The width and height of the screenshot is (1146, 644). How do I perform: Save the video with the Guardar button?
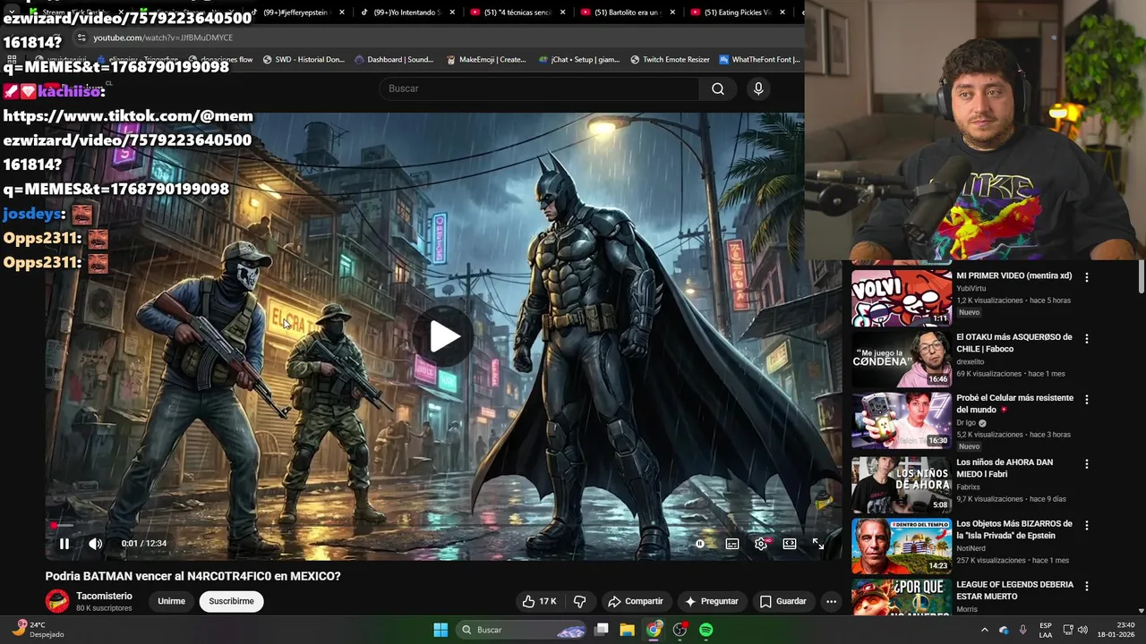783,601
